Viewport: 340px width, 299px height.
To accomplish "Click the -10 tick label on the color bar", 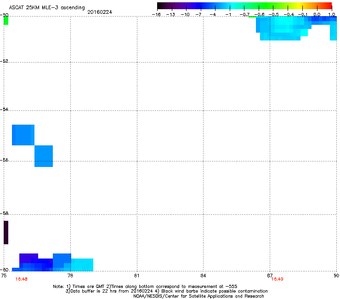I will coord(185,15).
